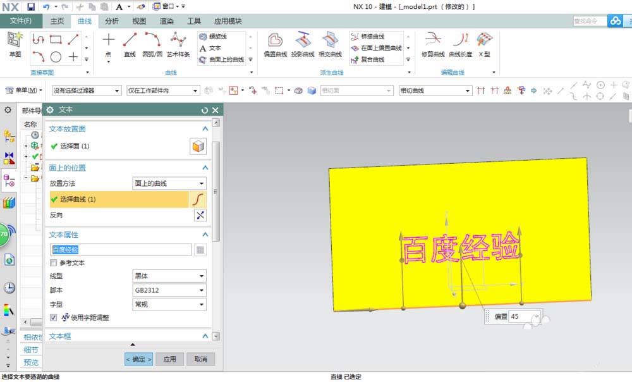Click the Undo arrow icon
632x382 pixels.
coord(46,6)
